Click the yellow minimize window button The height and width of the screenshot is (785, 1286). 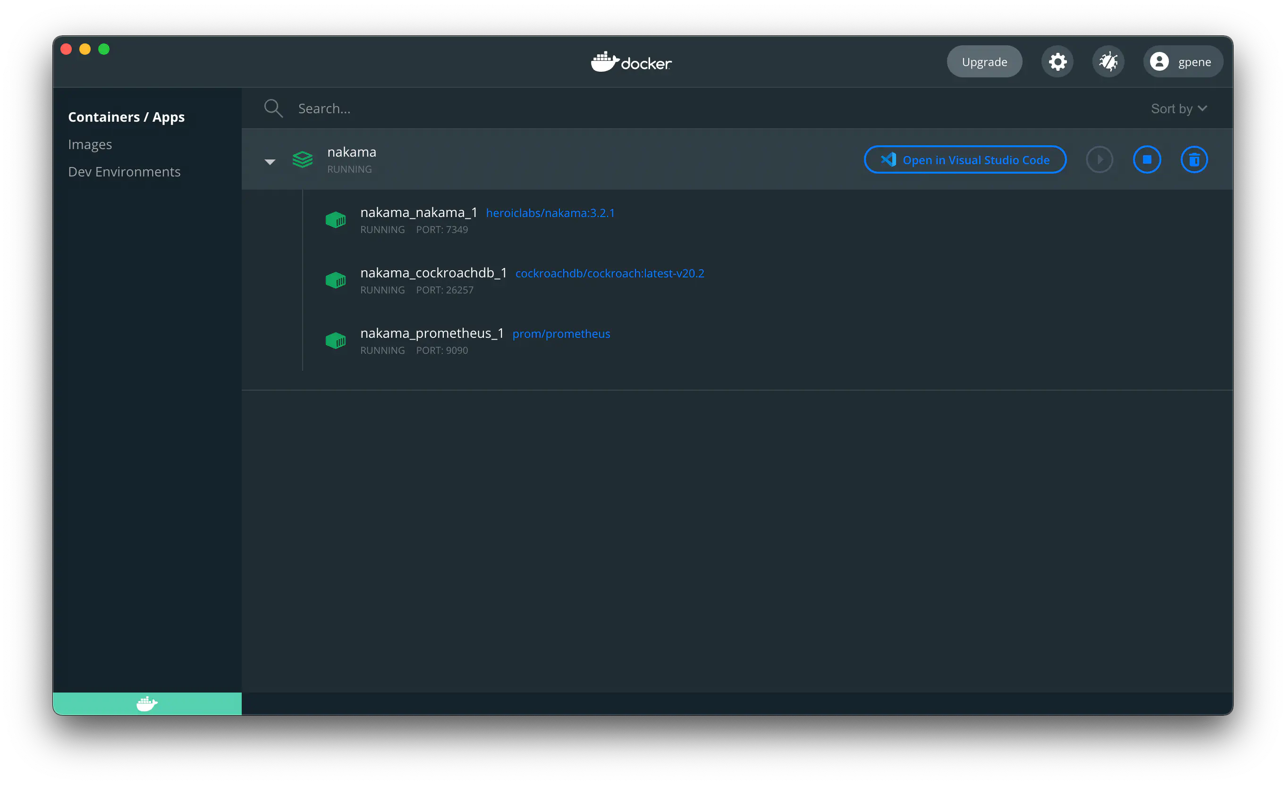tap(85, 49)
